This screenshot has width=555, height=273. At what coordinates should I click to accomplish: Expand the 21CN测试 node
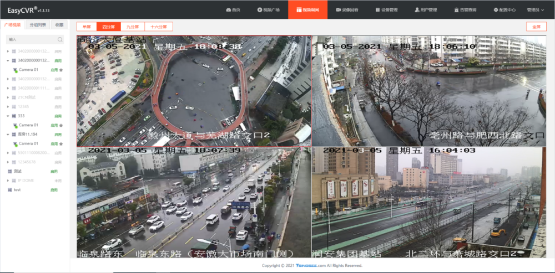point(8,97)
